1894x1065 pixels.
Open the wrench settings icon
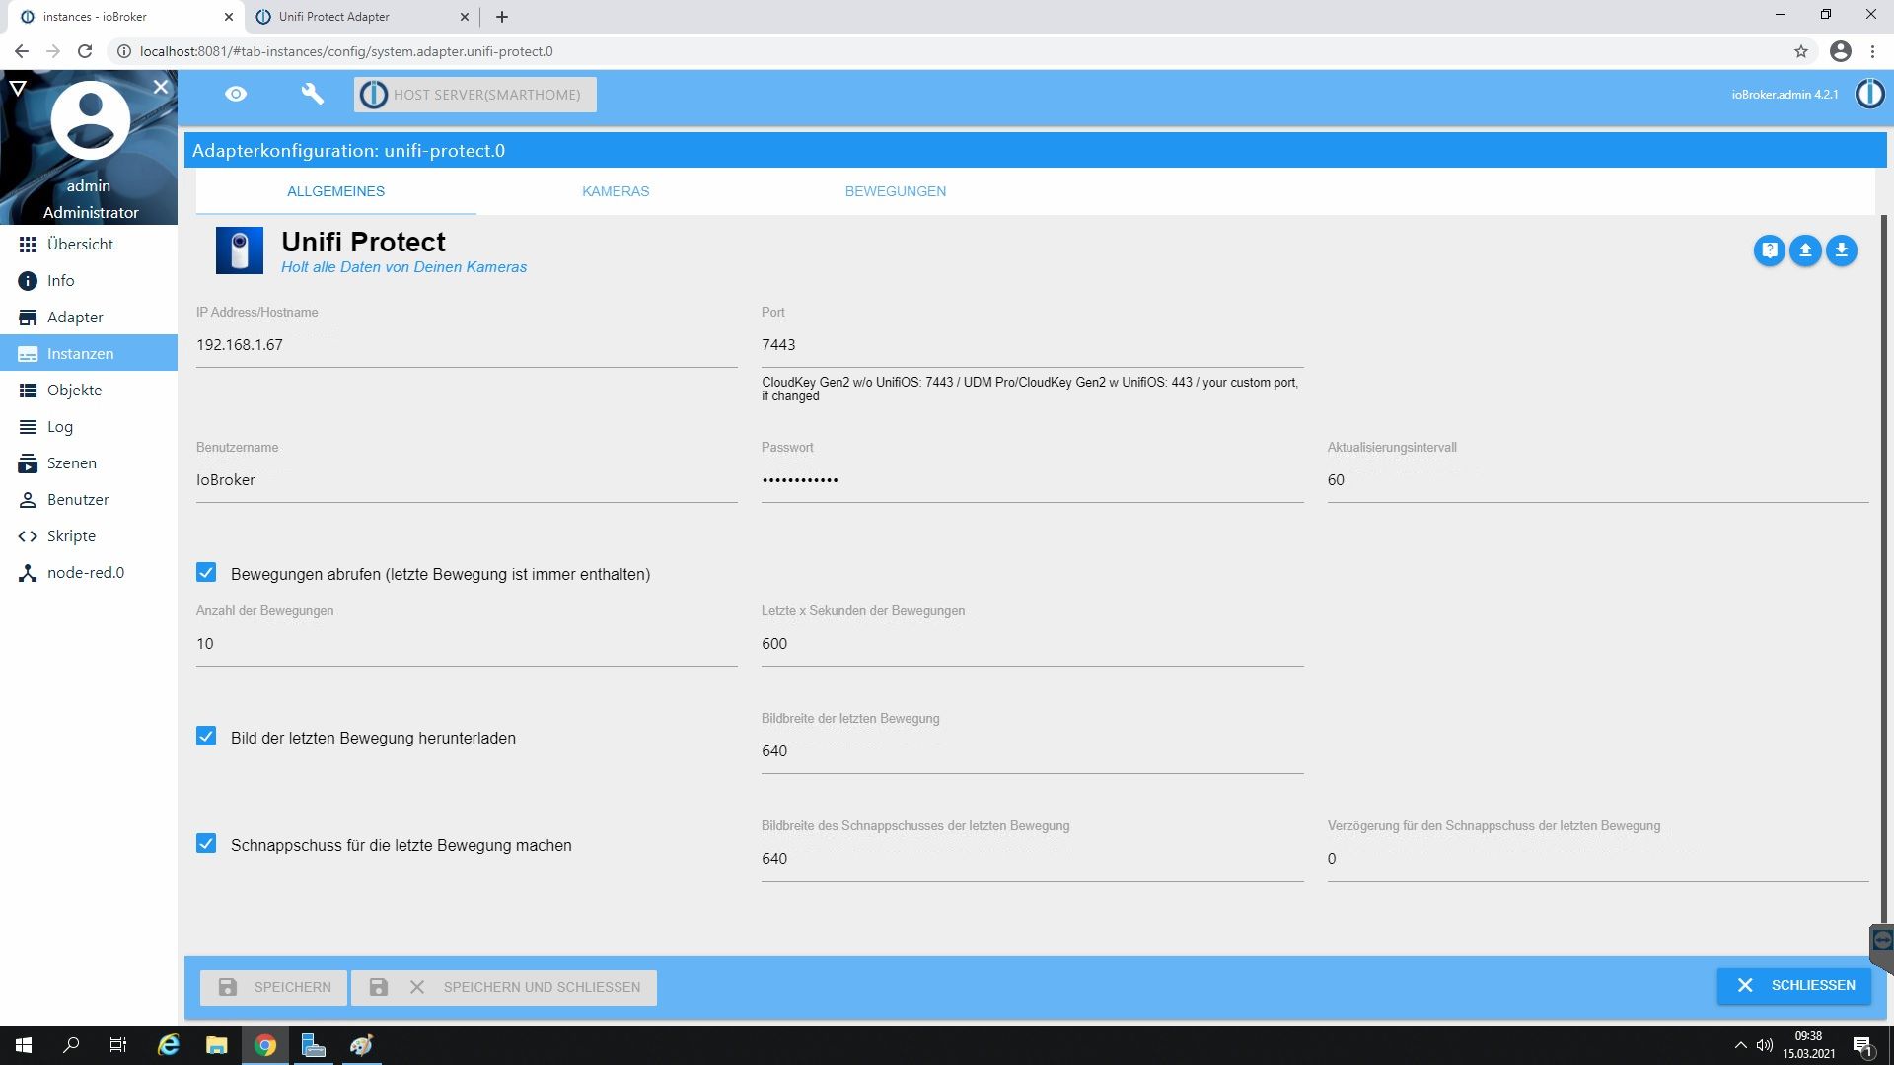click(x=312, y=95)
